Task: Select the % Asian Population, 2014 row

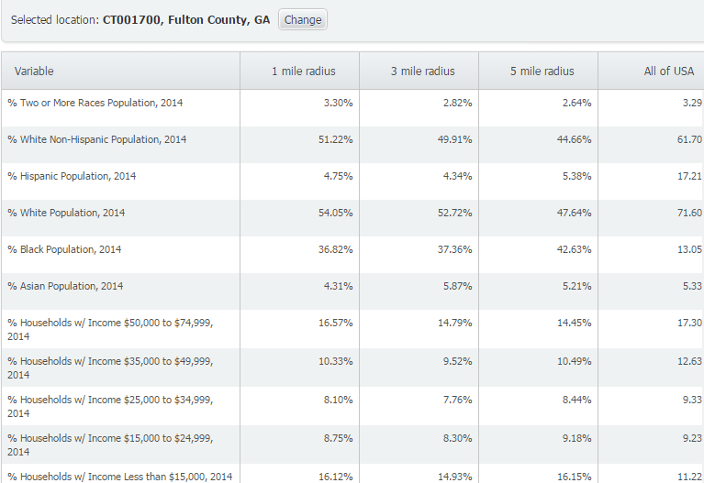Action: (65, 286)
